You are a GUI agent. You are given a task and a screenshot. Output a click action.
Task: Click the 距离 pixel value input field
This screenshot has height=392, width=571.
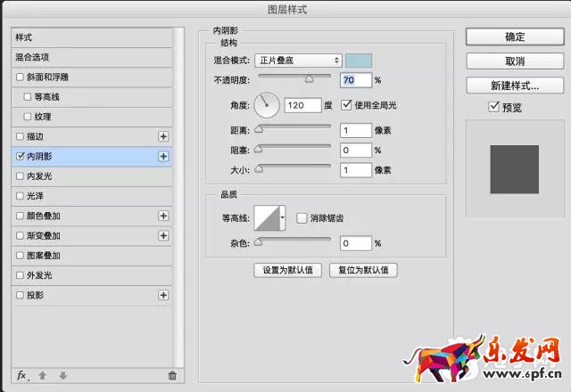tap(354, 130)
